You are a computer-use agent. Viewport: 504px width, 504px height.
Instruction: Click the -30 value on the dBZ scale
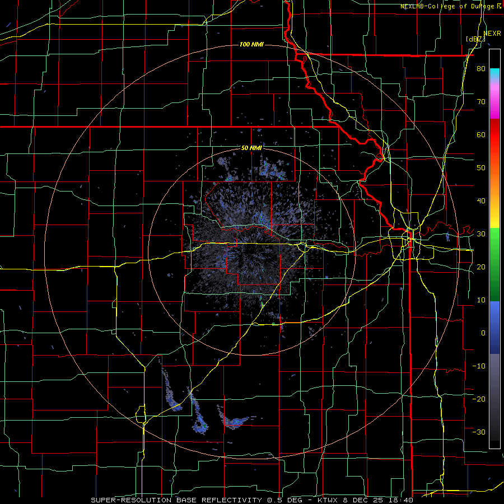point(479,432)
